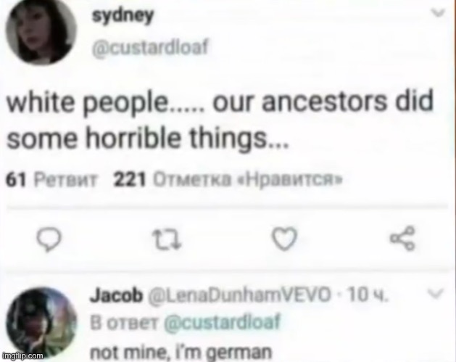The image size is (456, 362).
Task: Expand the chevron menu on sydney's tweet
Action: [x=438, y=13]
